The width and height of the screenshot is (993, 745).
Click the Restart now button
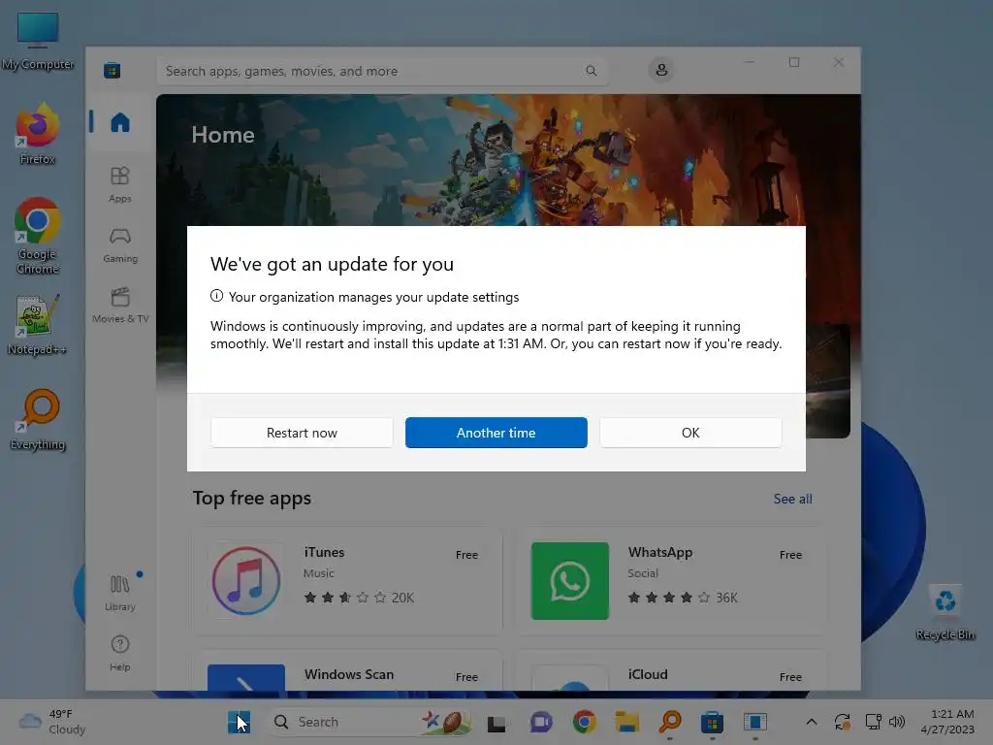[302, 433]
